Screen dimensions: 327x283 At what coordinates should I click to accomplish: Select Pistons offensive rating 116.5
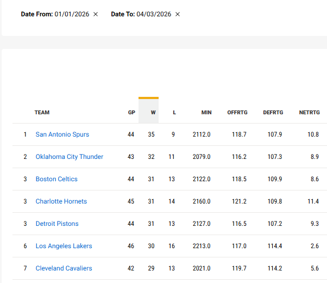239,224
